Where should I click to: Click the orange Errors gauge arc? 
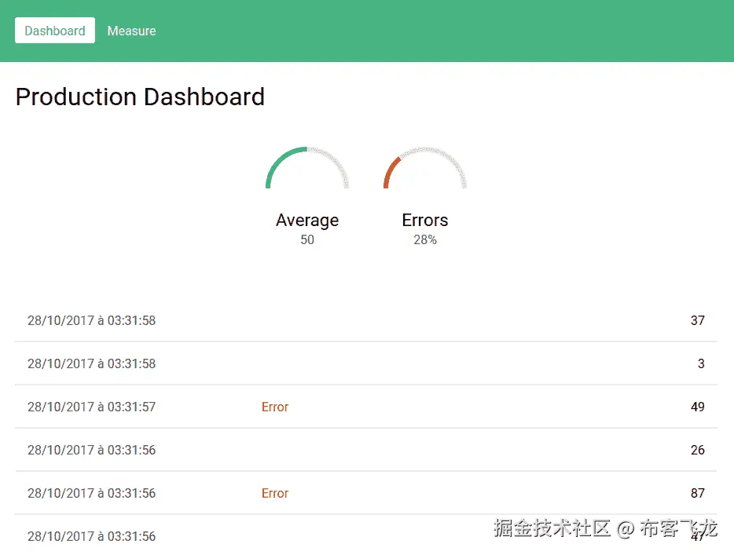[x=425, y=168]
